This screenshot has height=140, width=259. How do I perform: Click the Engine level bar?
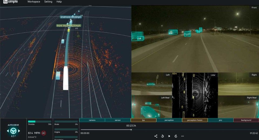66,129
